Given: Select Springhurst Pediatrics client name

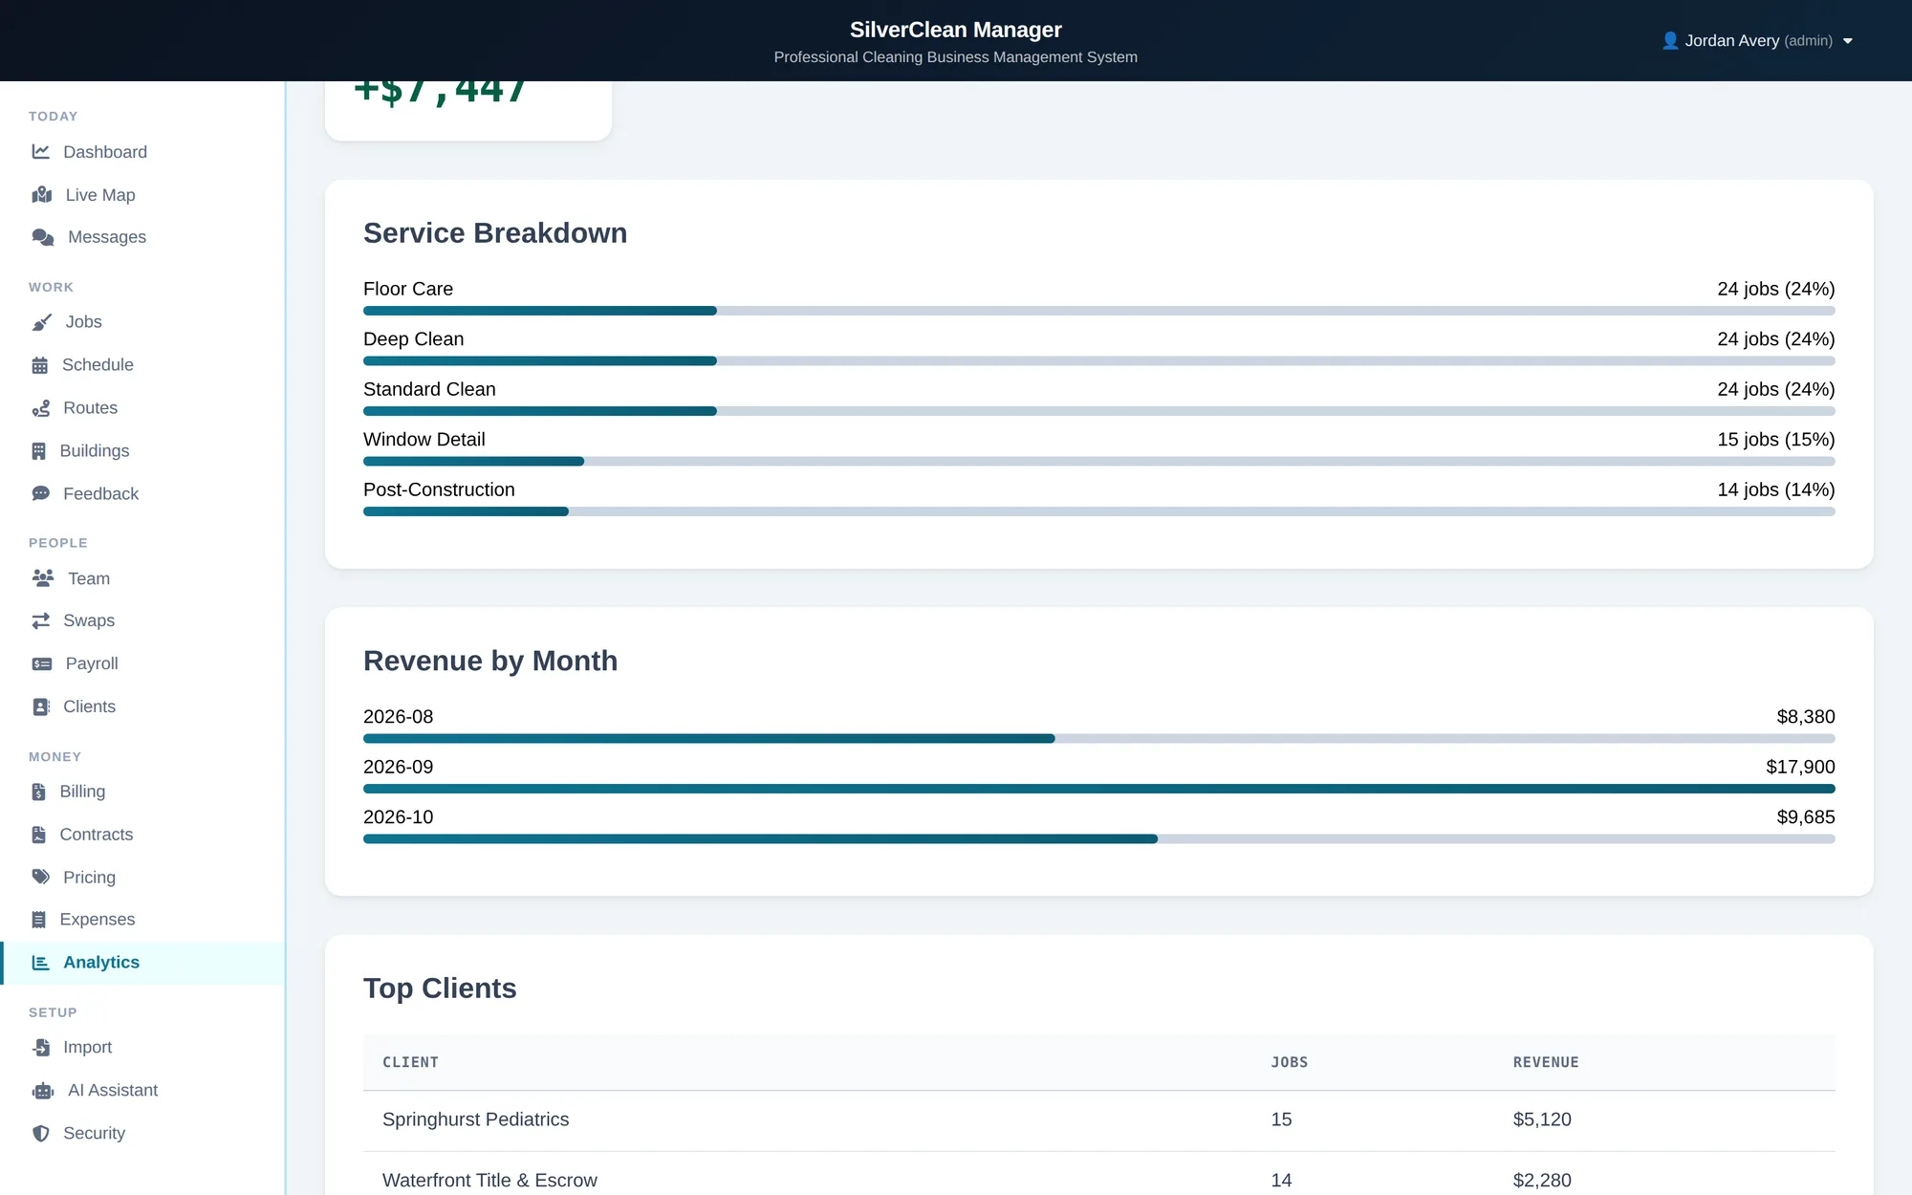Looking at the screenshot, I should point(476,1119).
